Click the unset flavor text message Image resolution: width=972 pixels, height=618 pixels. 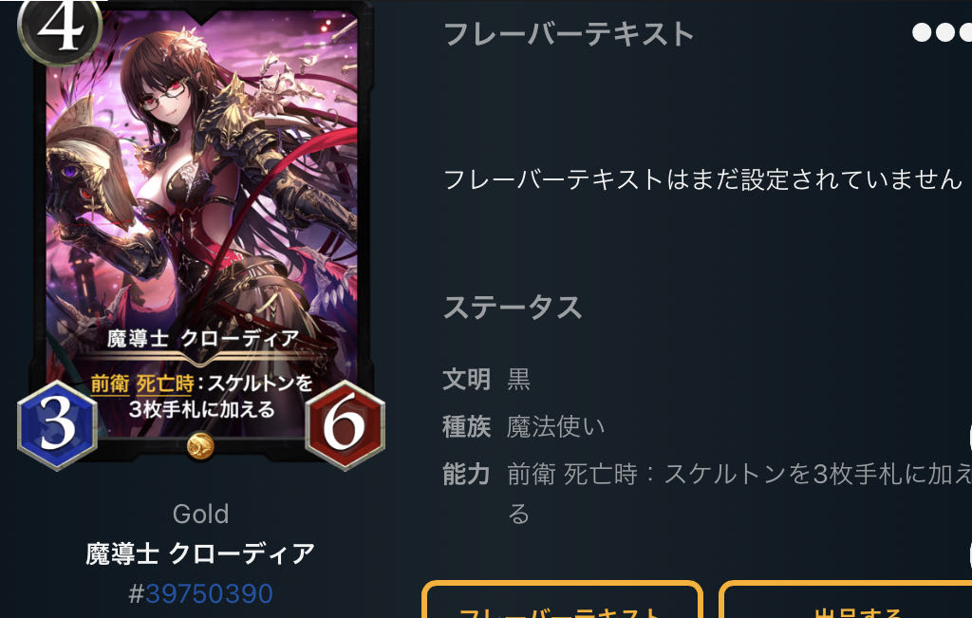pyautogui.click(x=703, y=179)
